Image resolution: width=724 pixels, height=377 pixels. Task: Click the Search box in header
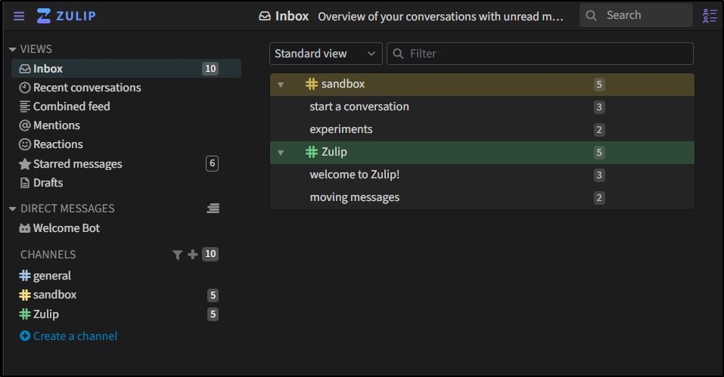[x=635, y=15]
